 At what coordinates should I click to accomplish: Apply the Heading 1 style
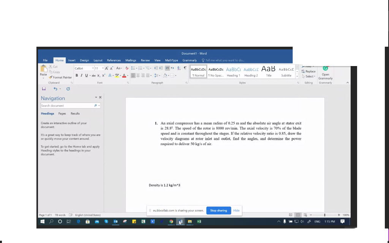233,72
